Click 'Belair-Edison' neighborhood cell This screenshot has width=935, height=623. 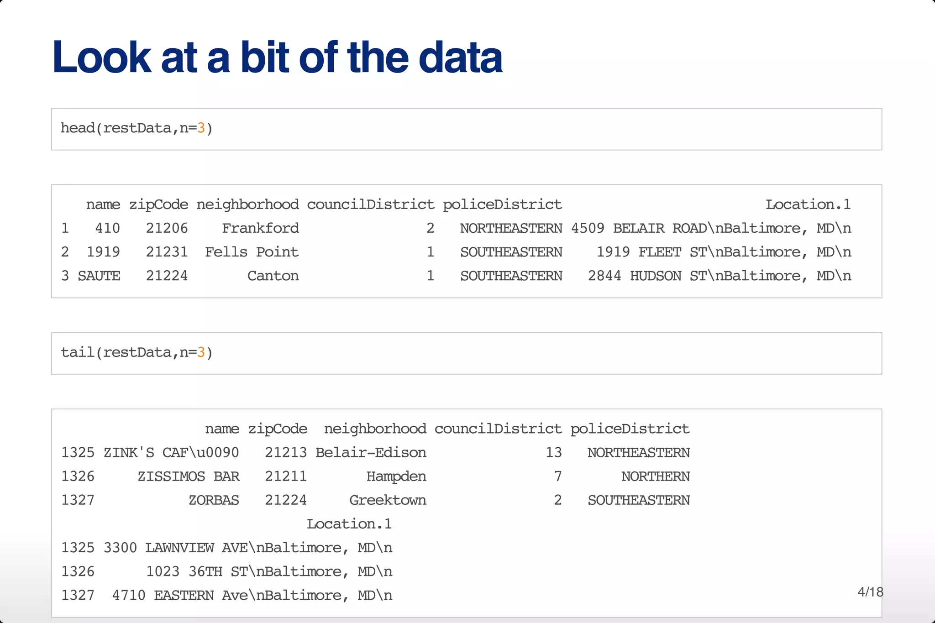(371, 452)
